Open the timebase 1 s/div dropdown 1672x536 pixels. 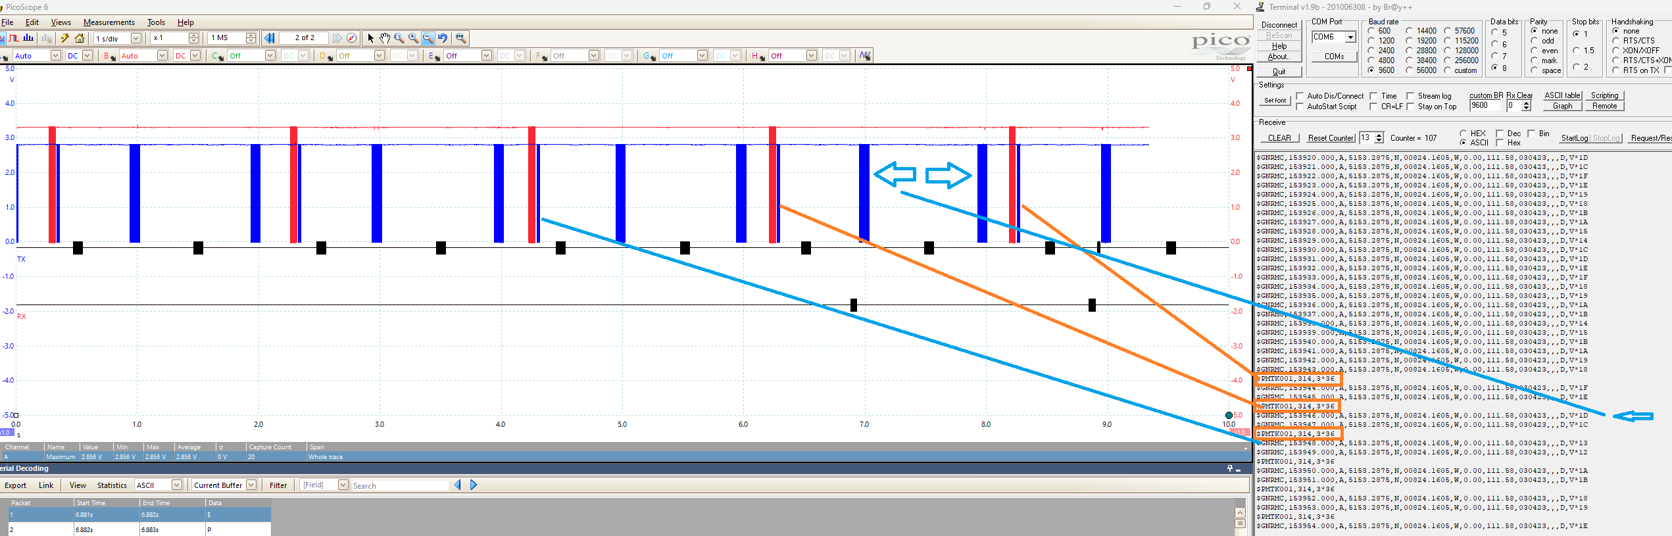136,38
